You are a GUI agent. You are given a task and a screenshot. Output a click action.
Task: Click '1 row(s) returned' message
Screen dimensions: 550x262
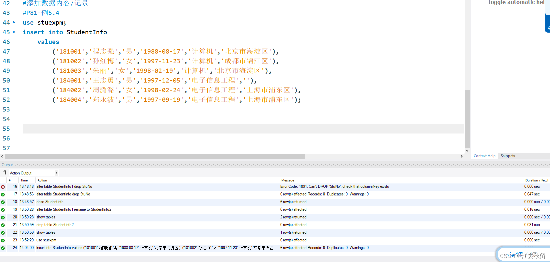tap(293, 232)
